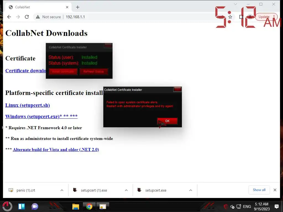Open Alternate build for Vista link
Image resolution: width=283 pixels, height=212 pixels.
tap(56, 150)
